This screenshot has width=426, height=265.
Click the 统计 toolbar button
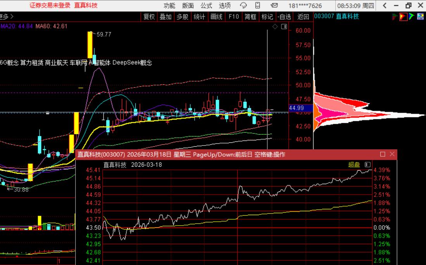(199, 17)
